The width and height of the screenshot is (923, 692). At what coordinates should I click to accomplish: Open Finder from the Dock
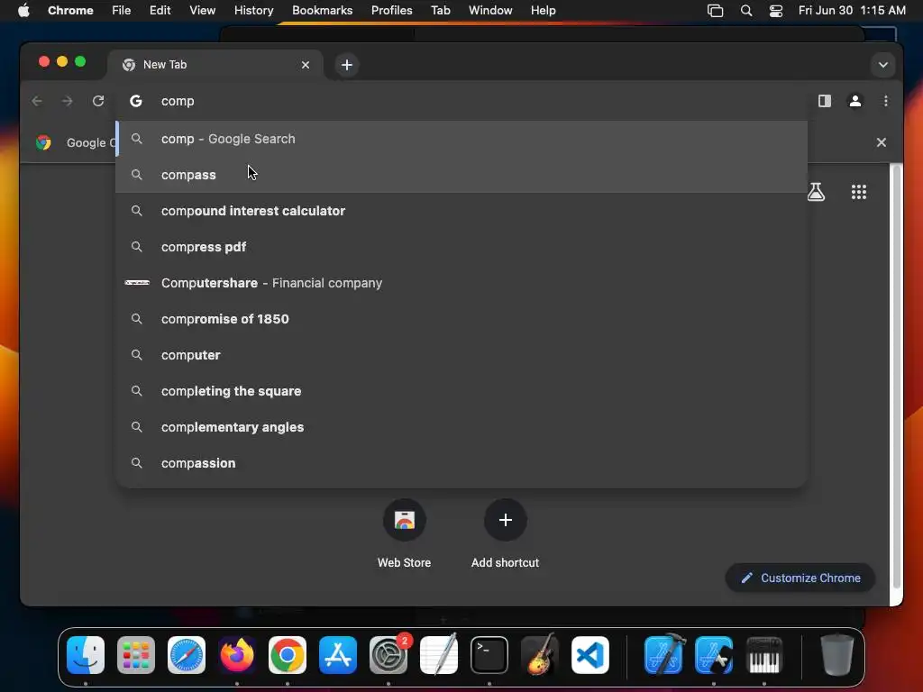tap(86, 655)
